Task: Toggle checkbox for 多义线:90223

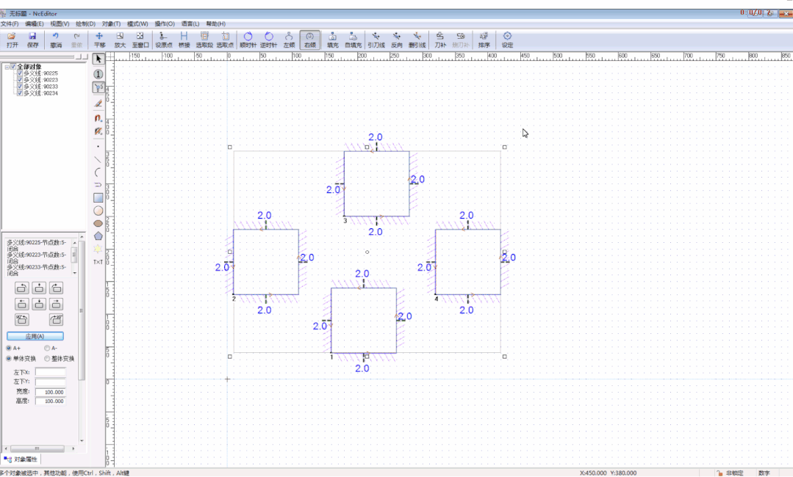Action: (x=20, y=80)
